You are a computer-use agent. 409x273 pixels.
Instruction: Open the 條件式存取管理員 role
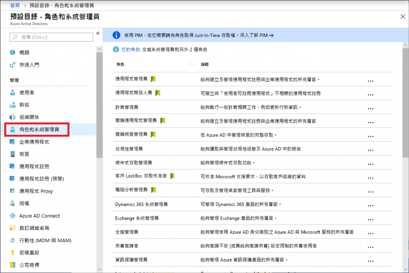tap(133, 162)
